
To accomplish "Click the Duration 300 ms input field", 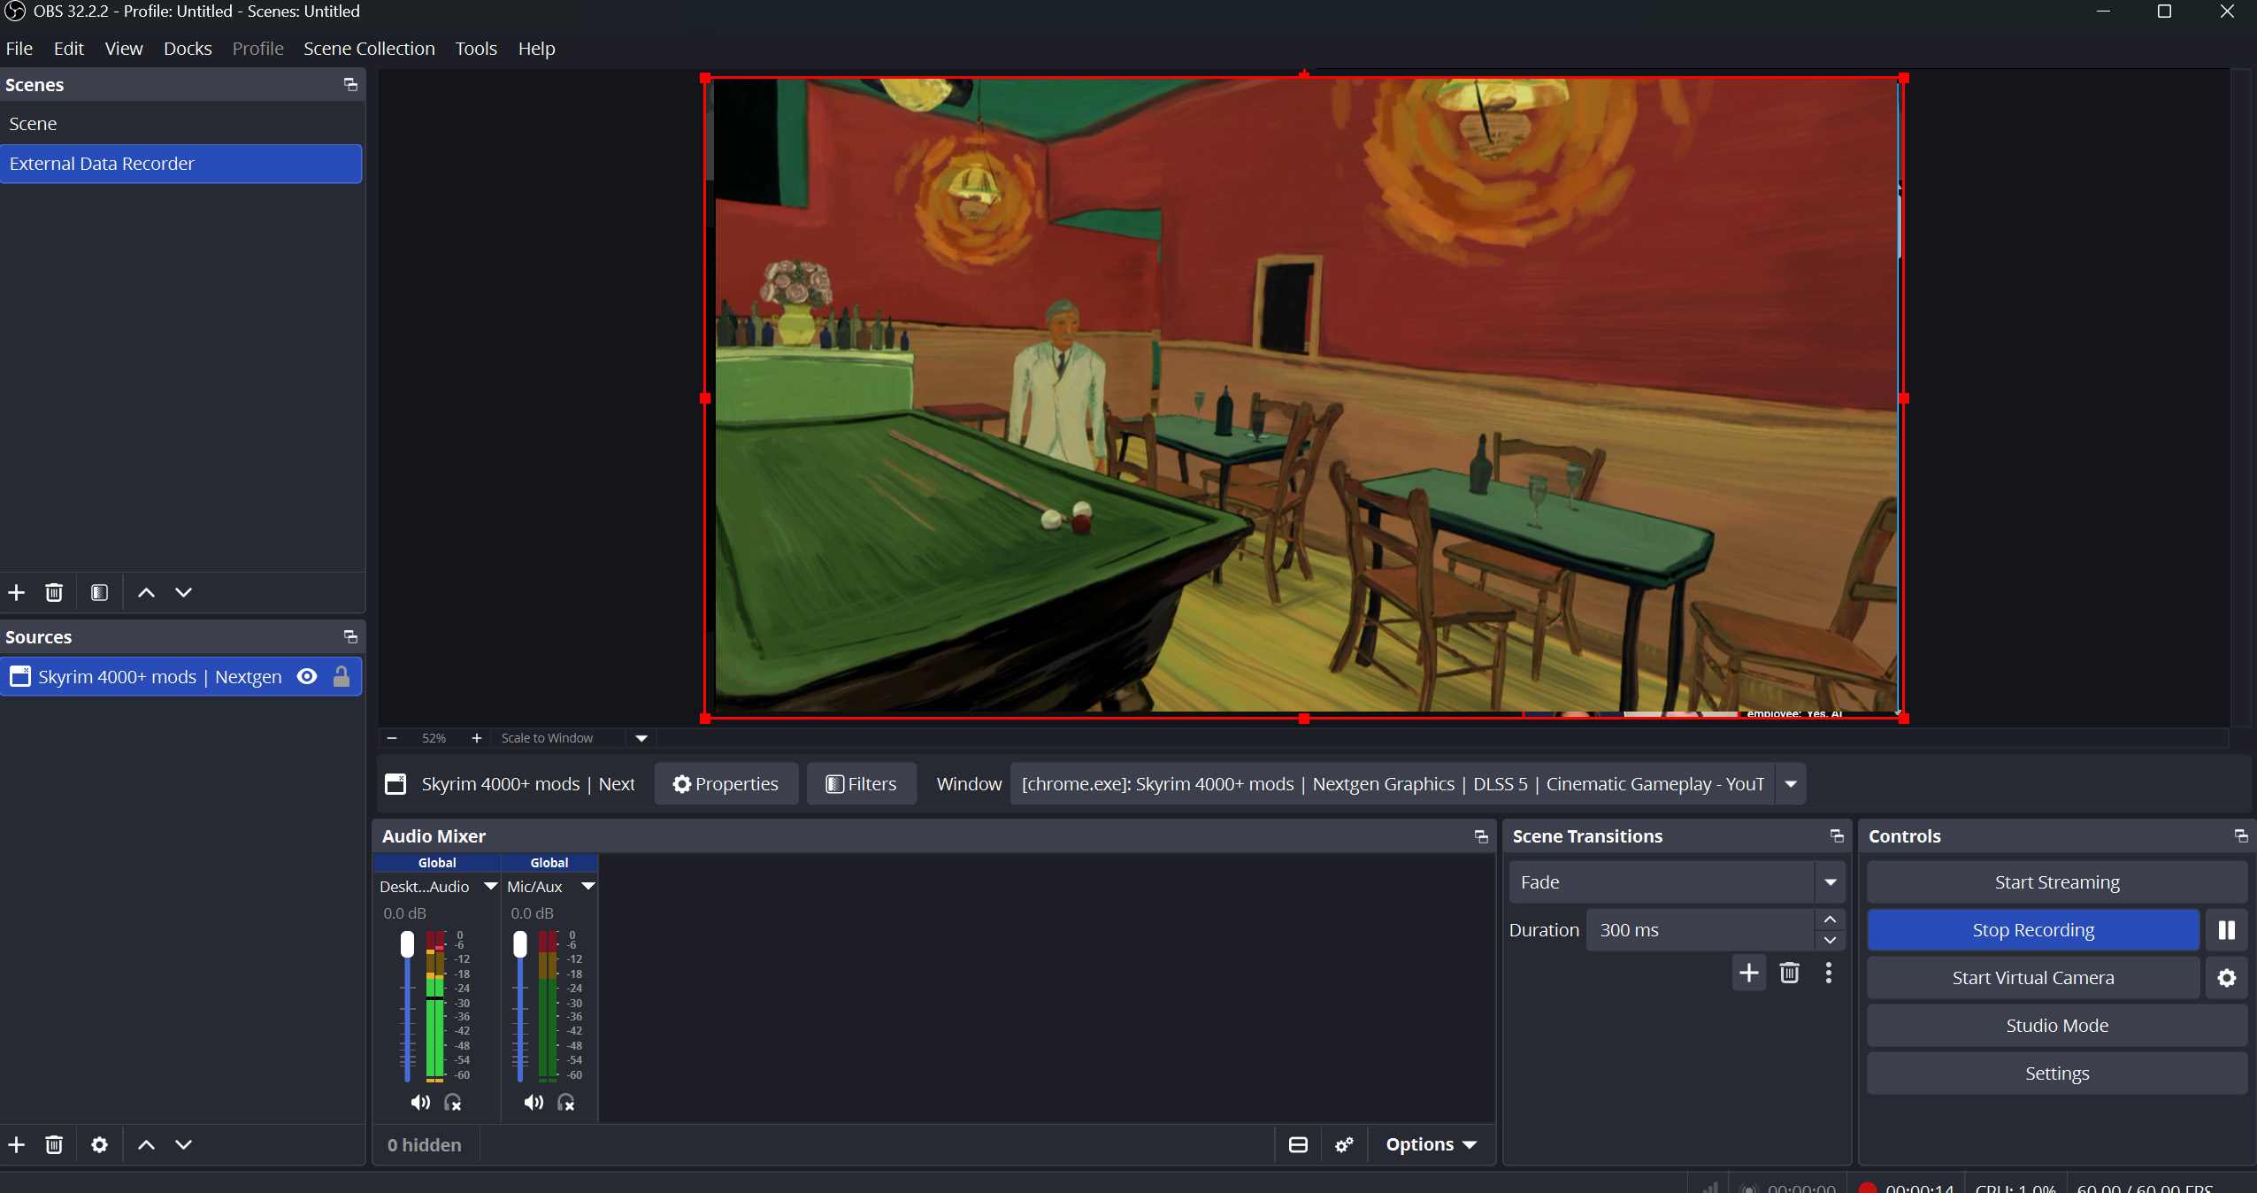I will (x=1700, y=930).
